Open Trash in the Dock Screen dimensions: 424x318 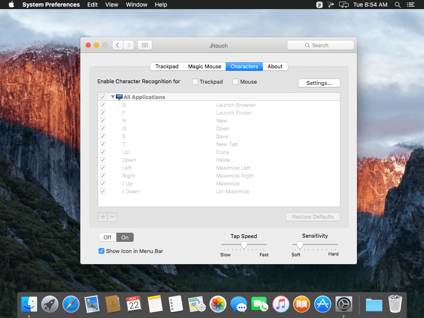(x=395, y=304)
